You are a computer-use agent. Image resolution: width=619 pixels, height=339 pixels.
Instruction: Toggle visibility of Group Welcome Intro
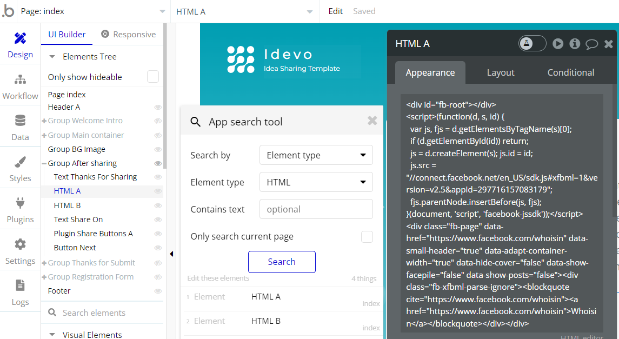[158, 121]
